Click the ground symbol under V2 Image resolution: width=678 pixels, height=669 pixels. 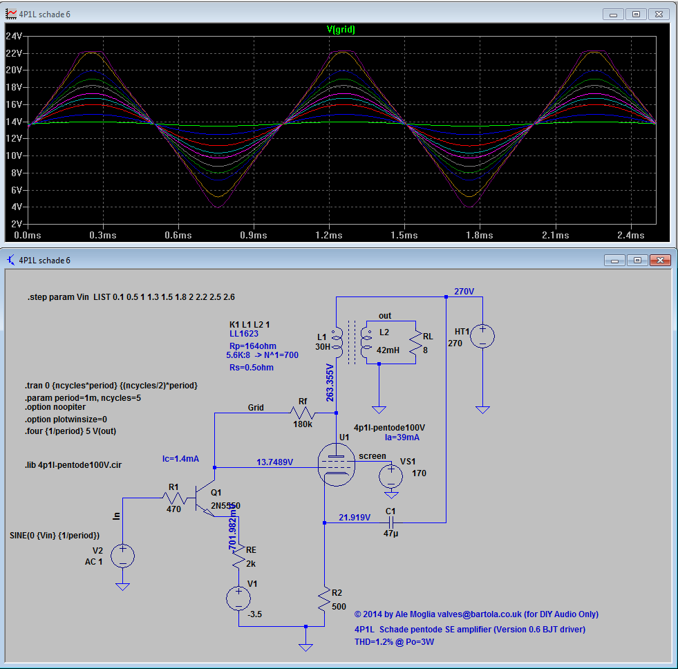click(x=123, y=586)
